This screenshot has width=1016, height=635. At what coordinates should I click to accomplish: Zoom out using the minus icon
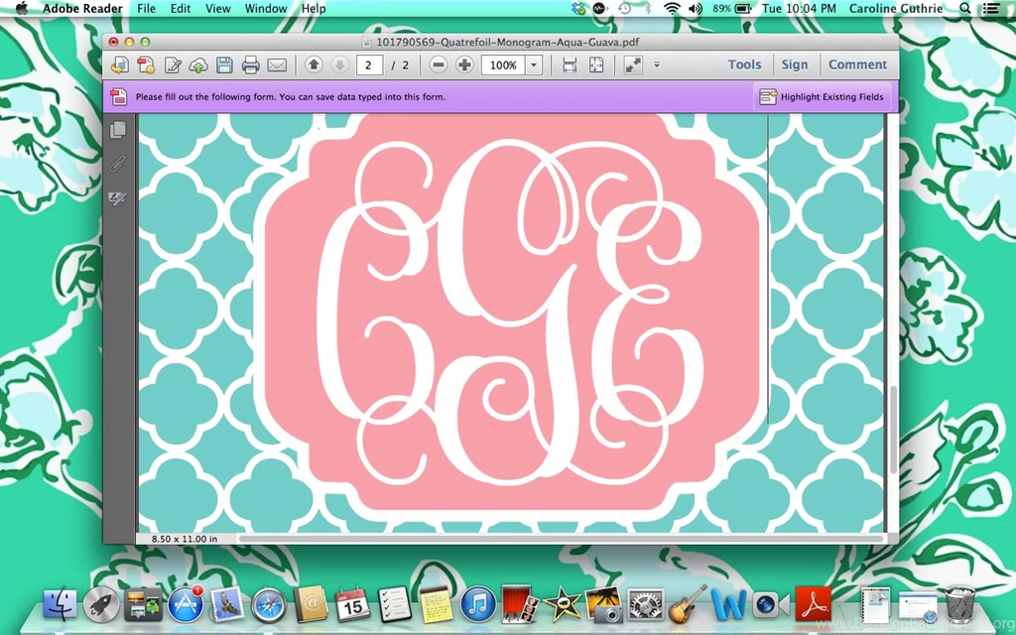(439, 64)
